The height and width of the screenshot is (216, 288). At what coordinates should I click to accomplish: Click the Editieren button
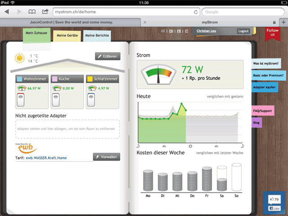[x=108, y=56]
